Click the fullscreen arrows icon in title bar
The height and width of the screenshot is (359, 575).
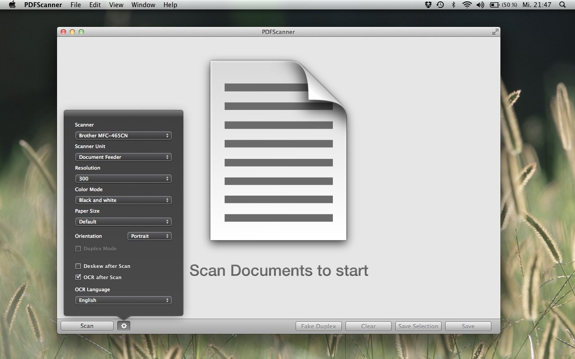(495, 32)
